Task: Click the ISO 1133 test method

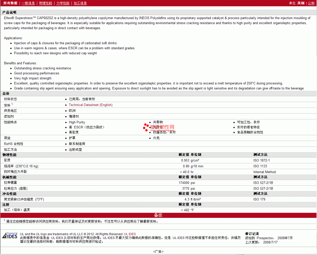Action: pos(260,166)
